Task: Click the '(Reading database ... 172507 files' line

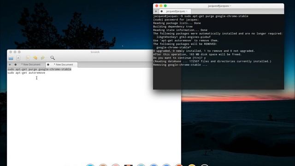Action: click(x=212, y=61)
